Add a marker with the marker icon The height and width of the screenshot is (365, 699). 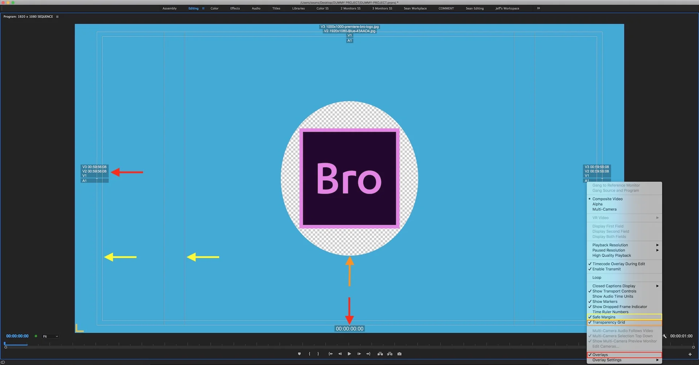coord(299,354)
